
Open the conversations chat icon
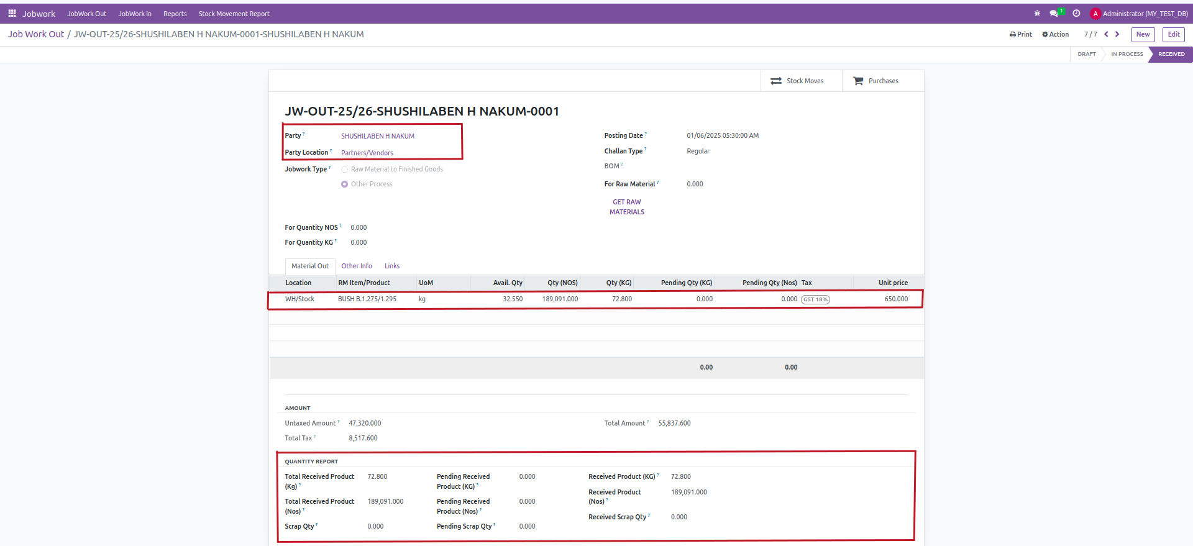[x=1054, y=13]
